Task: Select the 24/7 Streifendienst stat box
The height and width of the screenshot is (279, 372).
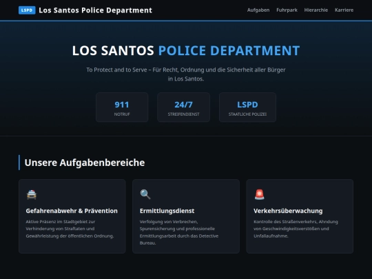Action: (183, 107)
